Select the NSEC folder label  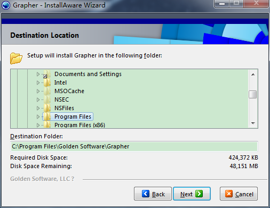point(61,99)
